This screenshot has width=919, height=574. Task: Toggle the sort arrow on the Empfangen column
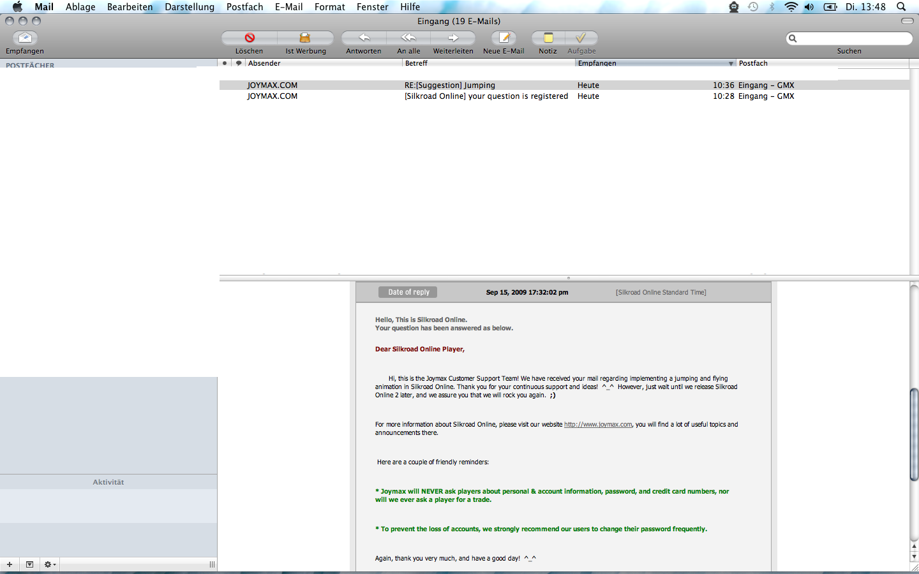click(731, 63)
